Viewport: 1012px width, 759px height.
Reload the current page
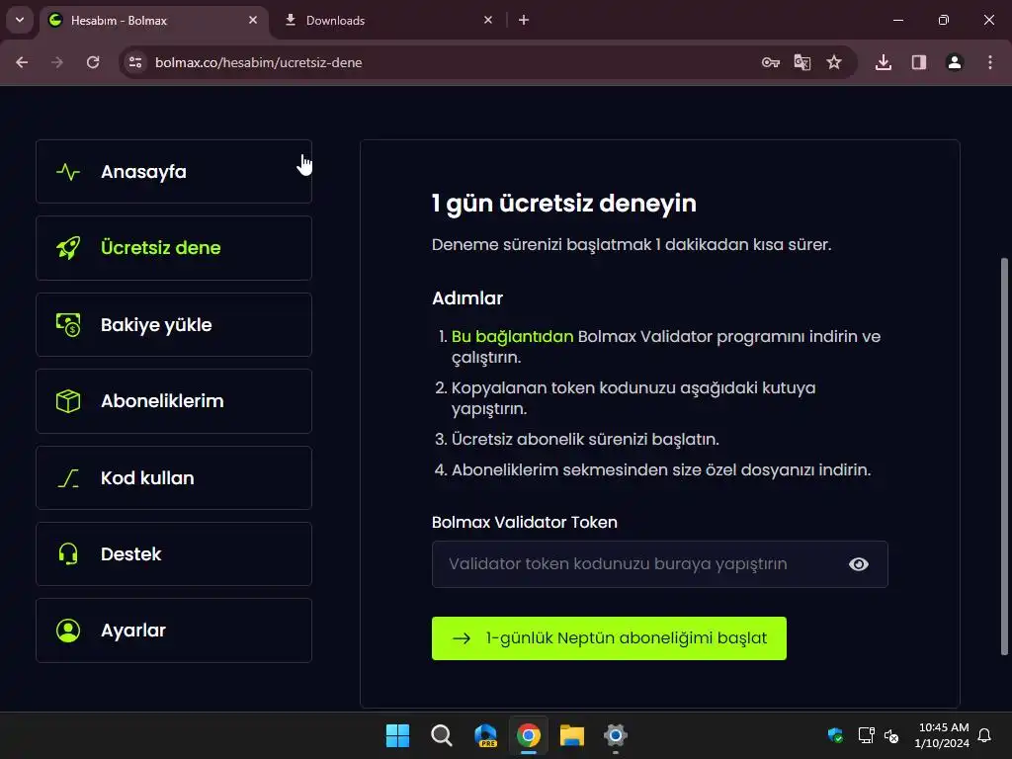tap(93, 62)
